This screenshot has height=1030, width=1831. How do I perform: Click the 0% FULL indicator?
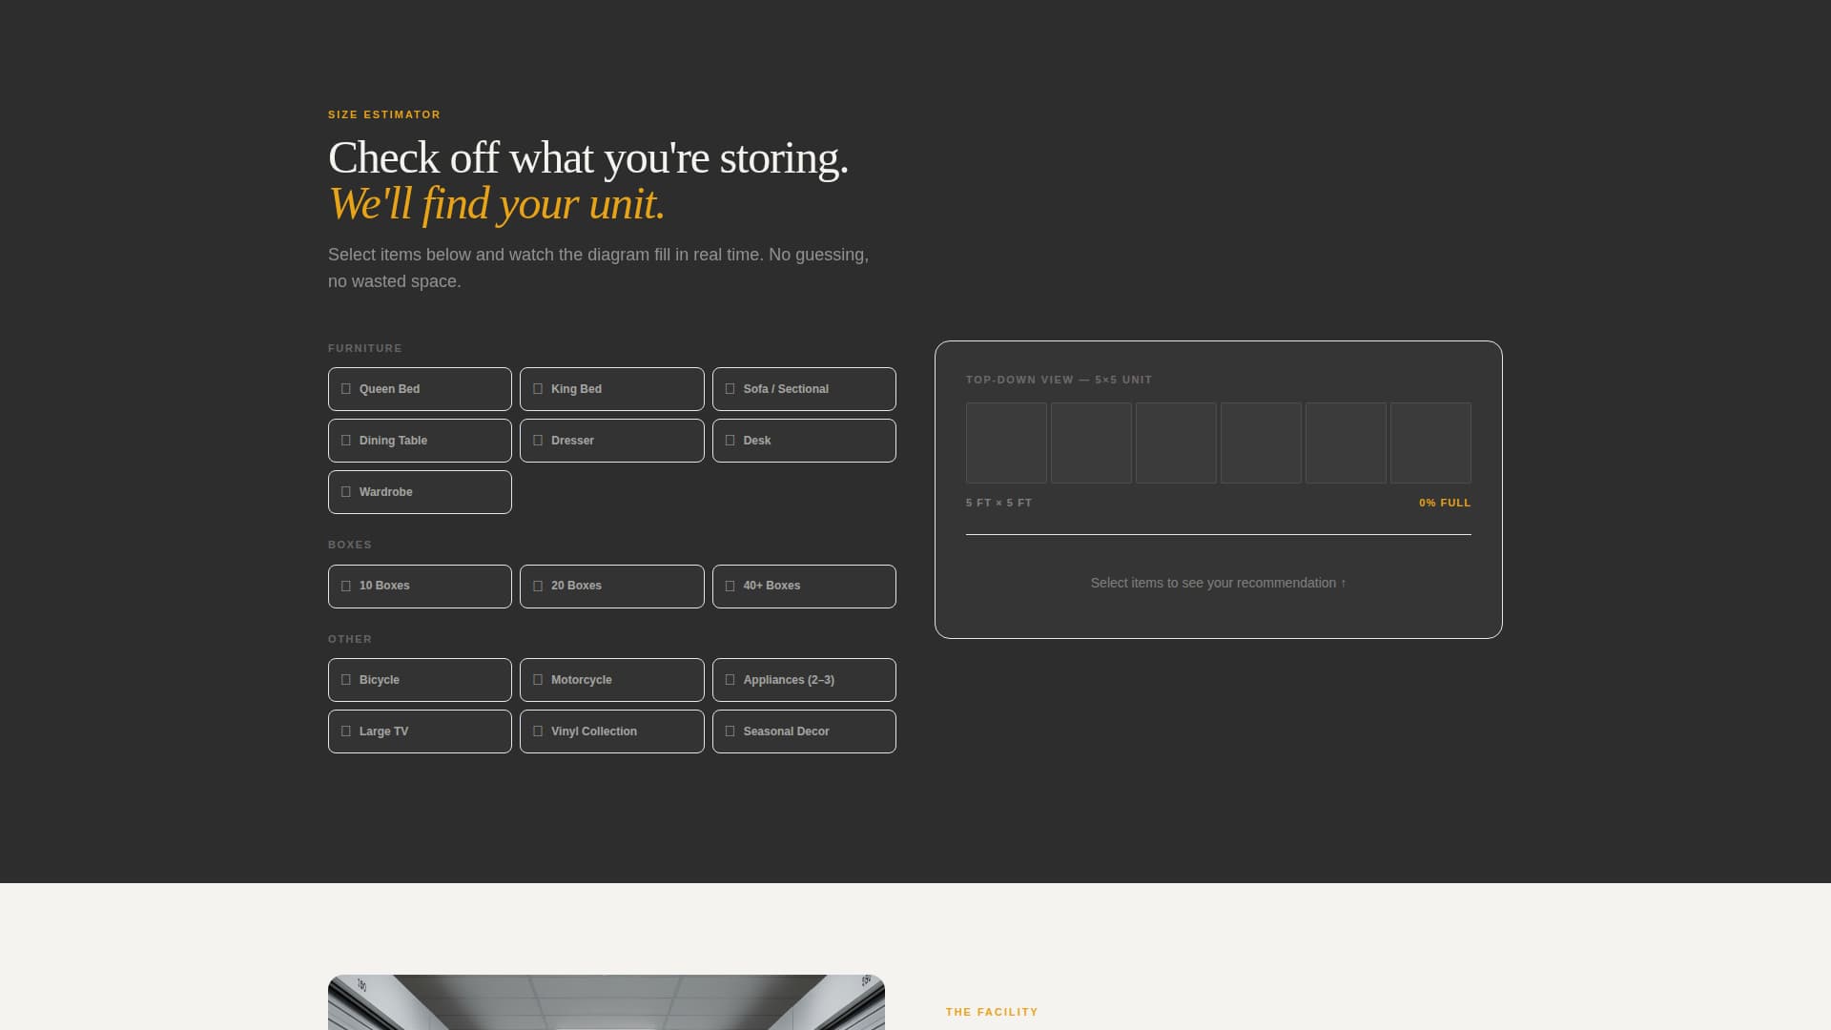tap(1445, 503)
